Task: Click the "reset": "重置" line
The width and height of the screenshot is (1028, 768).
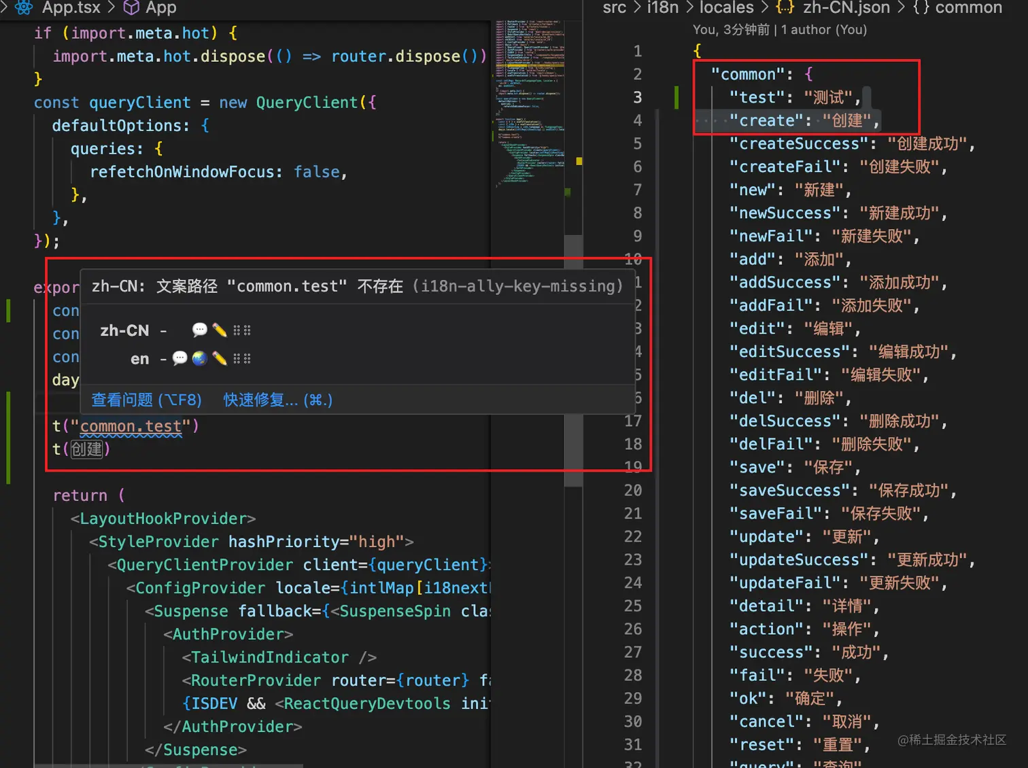Action: 800,744
